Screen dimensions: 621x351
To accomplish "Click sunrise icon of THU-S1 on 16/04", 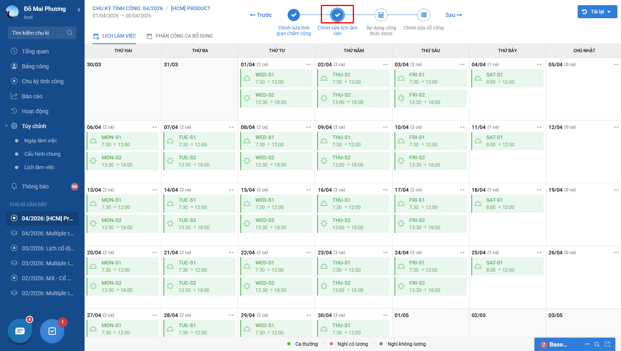I will [324, 203].
